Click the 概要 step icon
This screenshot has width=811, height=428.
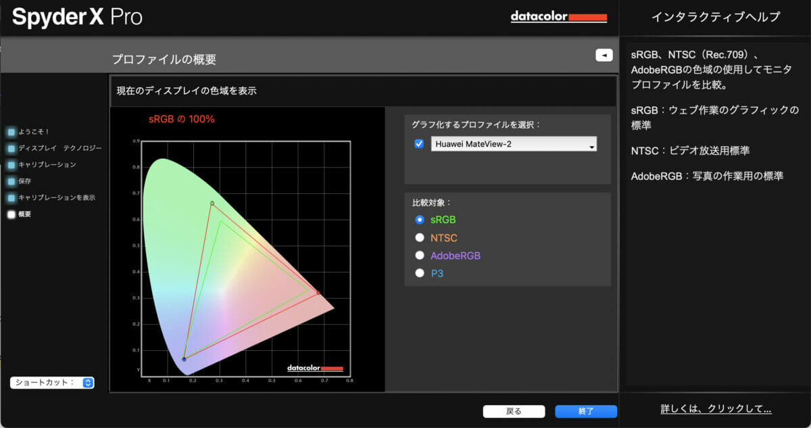click(x=11, y=214)
